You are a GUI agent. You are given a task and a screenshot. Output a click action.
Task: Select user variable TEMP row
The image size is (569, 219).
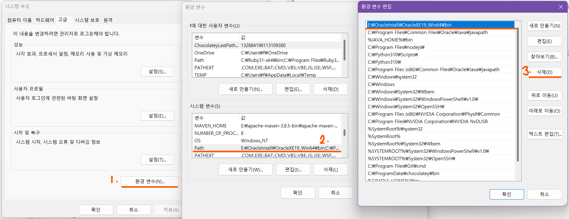267,75
